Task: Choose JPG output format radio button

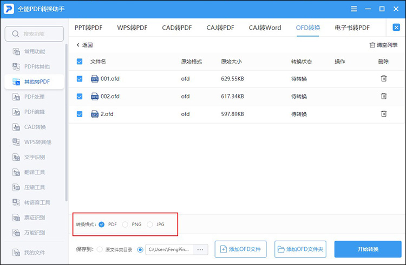Action: point(150,224)
